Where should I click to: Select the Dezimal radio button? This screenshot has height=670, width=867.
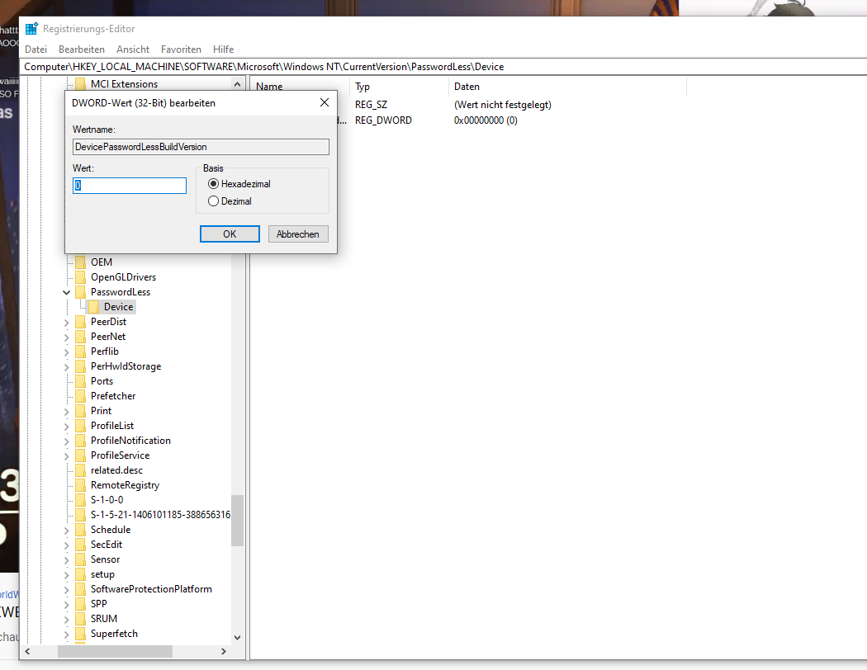coord(213,201)
